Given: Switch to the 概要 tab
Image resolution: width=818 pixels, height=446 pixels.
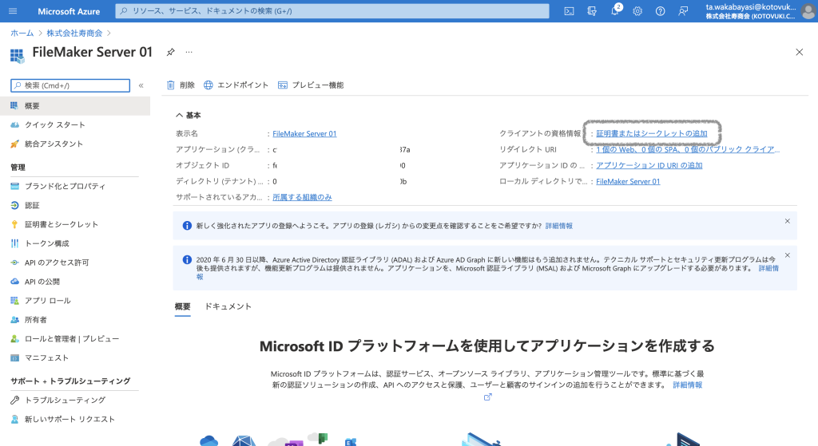Looking at the screenshot, I should pos(183,307).
